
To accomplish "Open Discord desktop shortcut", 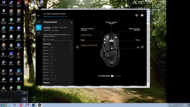I will 19,29.
